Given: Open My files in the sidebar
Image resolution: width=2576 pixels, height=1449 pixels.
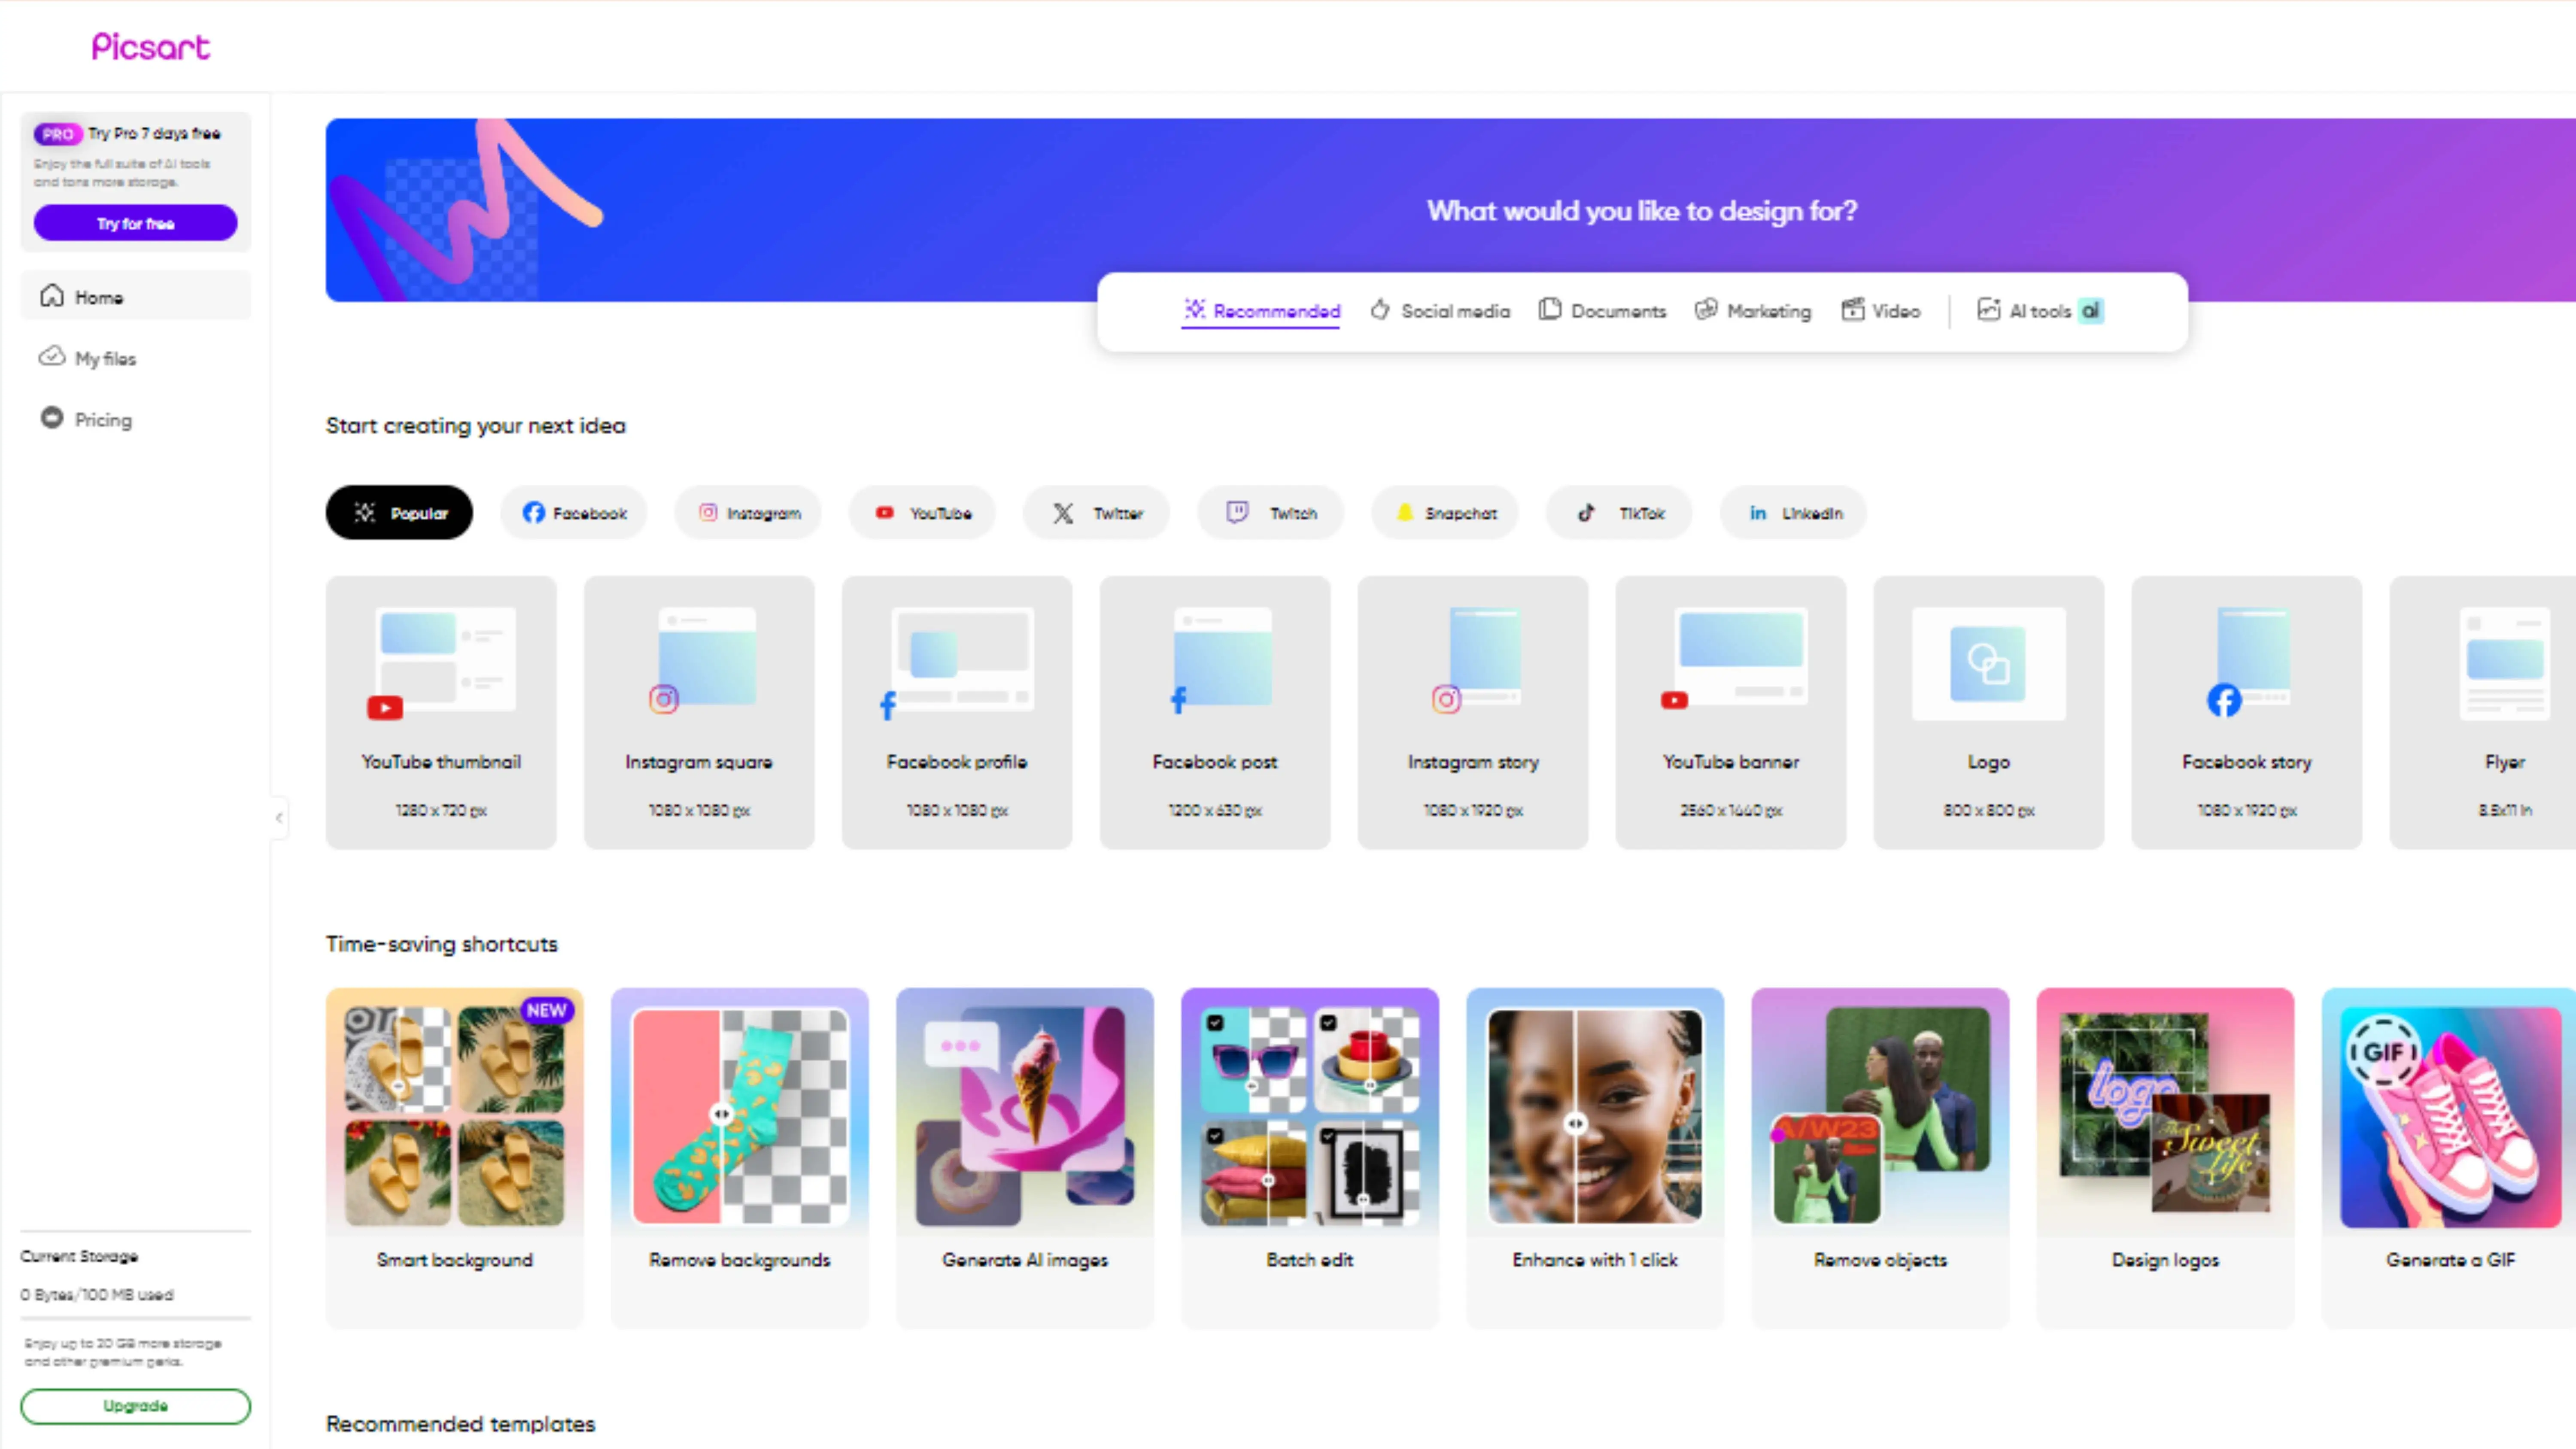Looking at the screenshot, I should [x=136, y=357].
